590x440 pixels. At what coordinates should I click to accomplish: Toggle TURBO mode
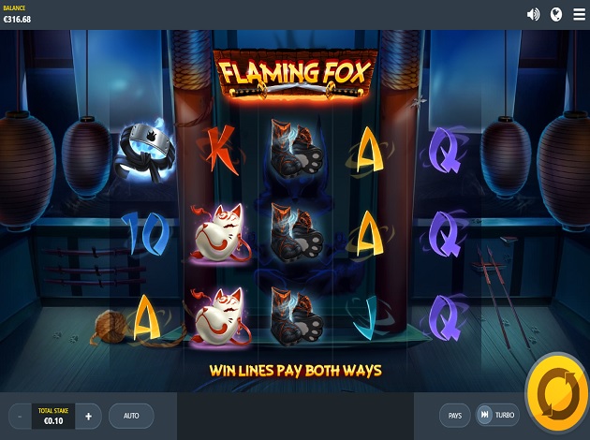(x=497, y=415)
